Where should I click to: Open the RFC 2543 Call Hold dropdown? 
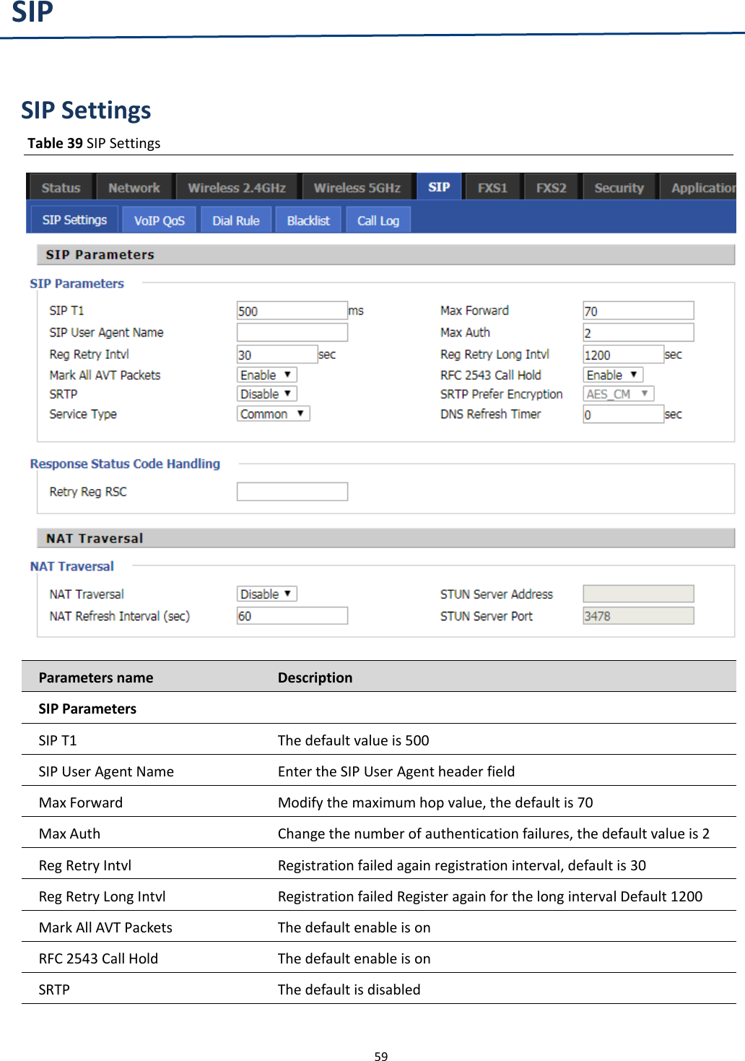pyautogui.click(x=611, y=374)
